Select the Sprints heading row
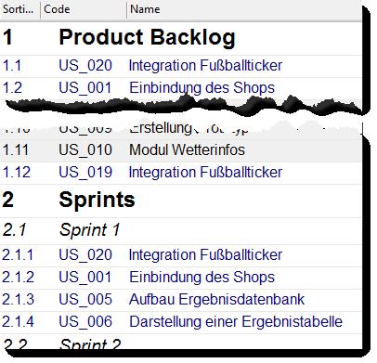The height and width of the screenshot is (363, 377). pyautogui.click(x=181, y=201)
